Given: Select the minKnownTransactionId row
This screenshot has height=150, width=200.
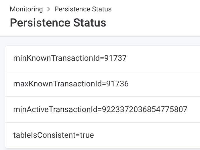Looking at the screenshot, I should click(x=143, y=58).
